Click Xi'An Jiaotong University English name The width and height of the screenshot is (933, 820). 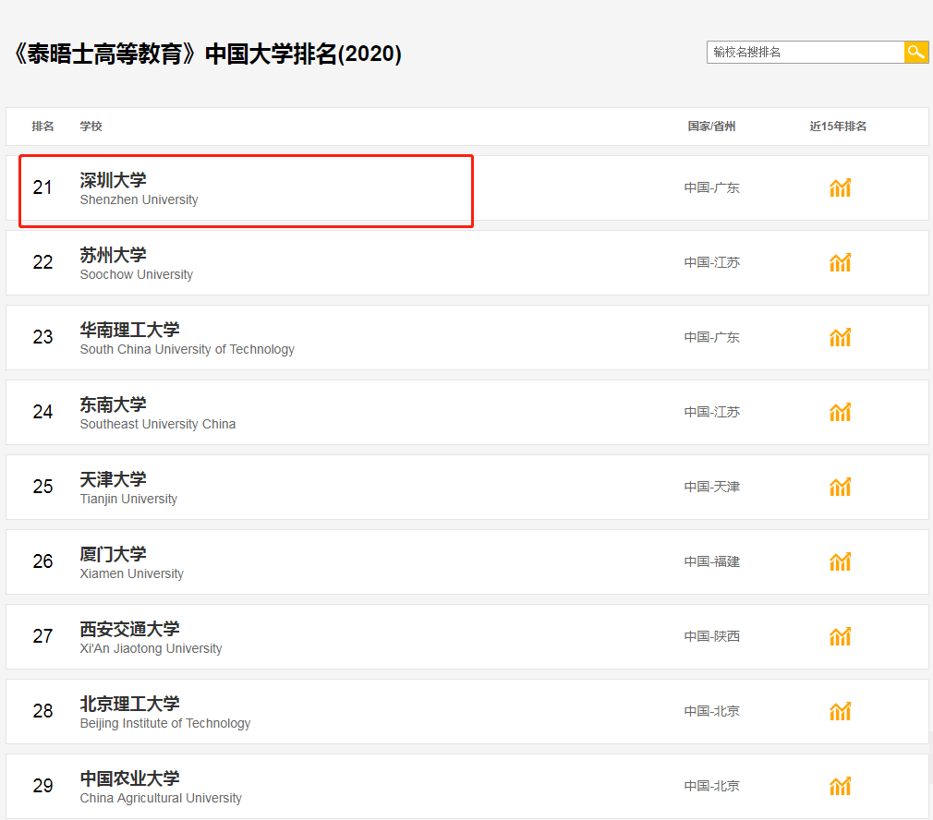point(151,649)
